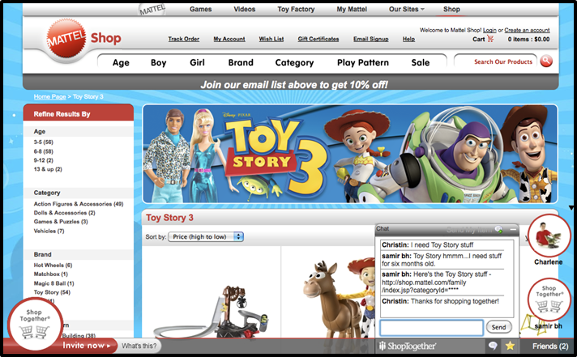577x357 pixels.
Task: Filter by Toy Story (54) brand
Action: (x=52, y=292)
